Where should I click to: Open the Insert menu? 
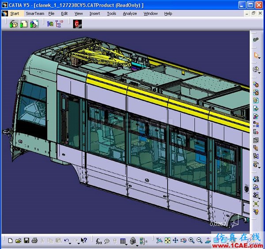[95, 14]
